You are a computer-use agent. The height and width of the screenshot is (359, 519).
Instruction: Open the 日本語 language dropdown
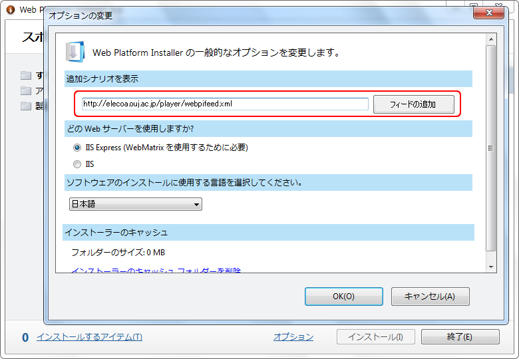pos(136,205)
